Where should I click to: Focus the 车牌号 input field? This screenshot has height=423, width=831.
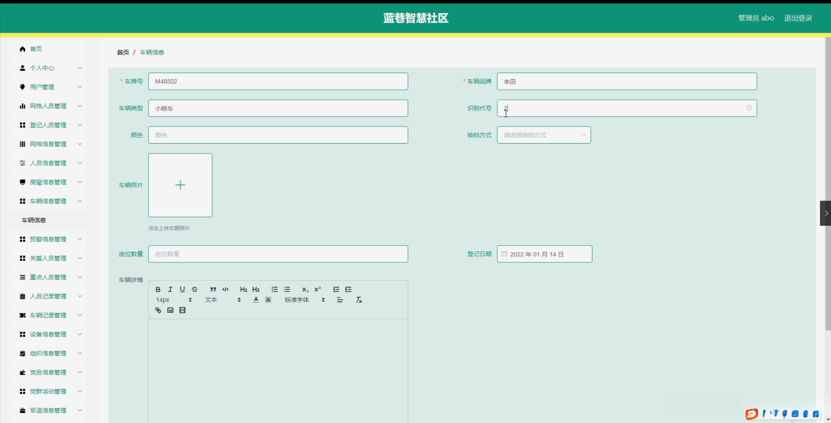click(278, 82)
